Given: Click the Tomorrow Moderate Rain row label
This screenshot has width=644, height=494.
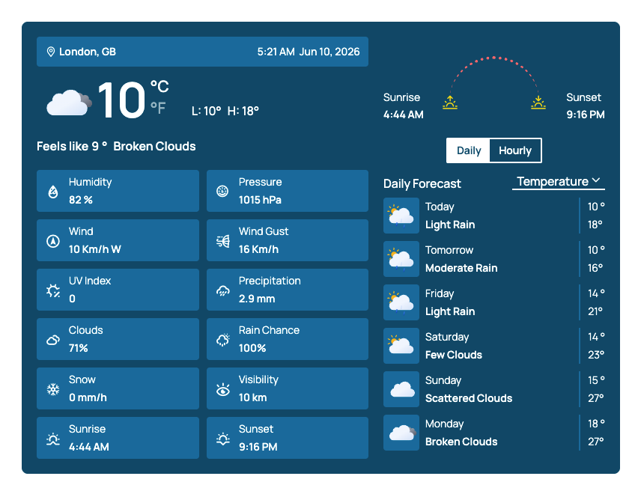Looking at the screenshot, I should [461, 259].
